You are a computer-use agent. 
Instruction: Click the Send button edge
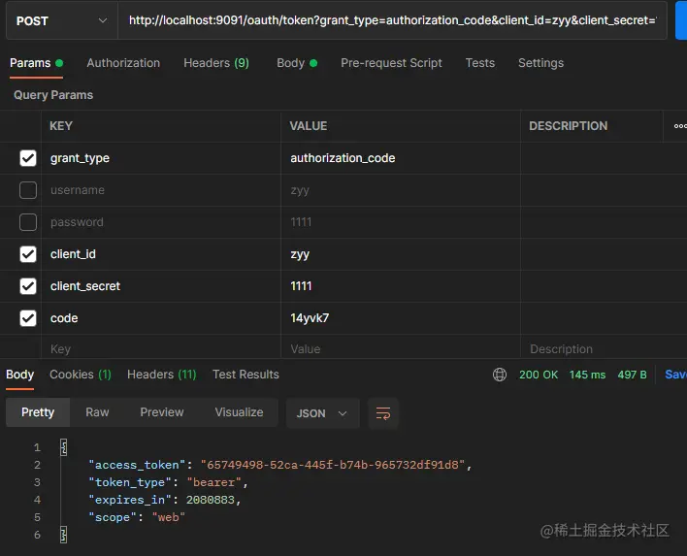(681, 20)
